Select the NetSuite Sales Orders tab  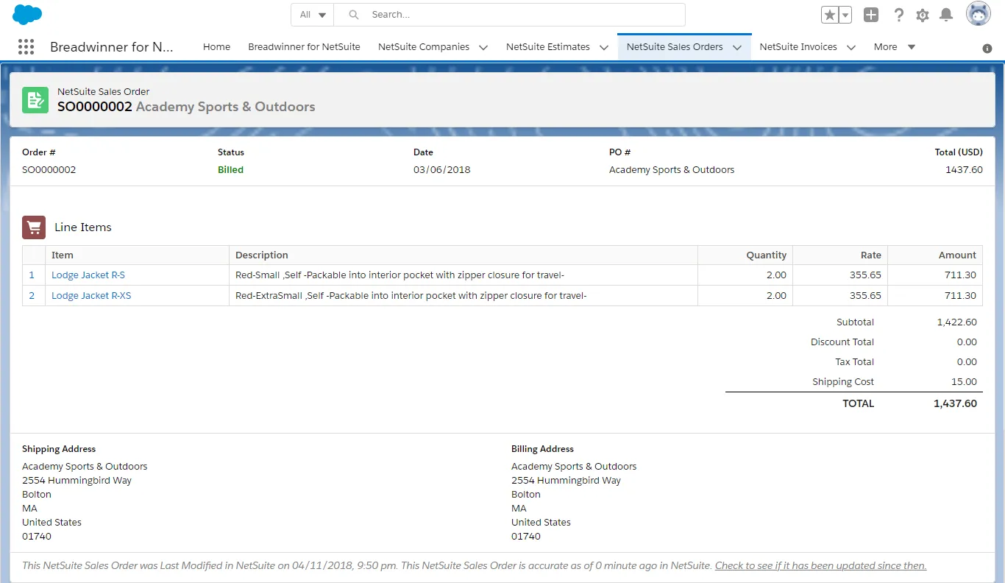point(675,46)
